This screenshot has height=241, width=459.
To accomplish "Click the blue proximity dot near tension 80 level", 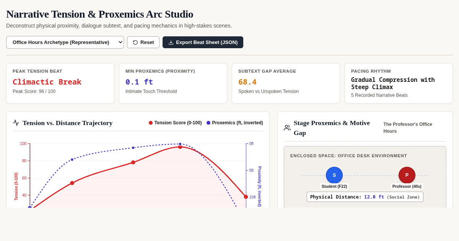I will pos(72,160).
